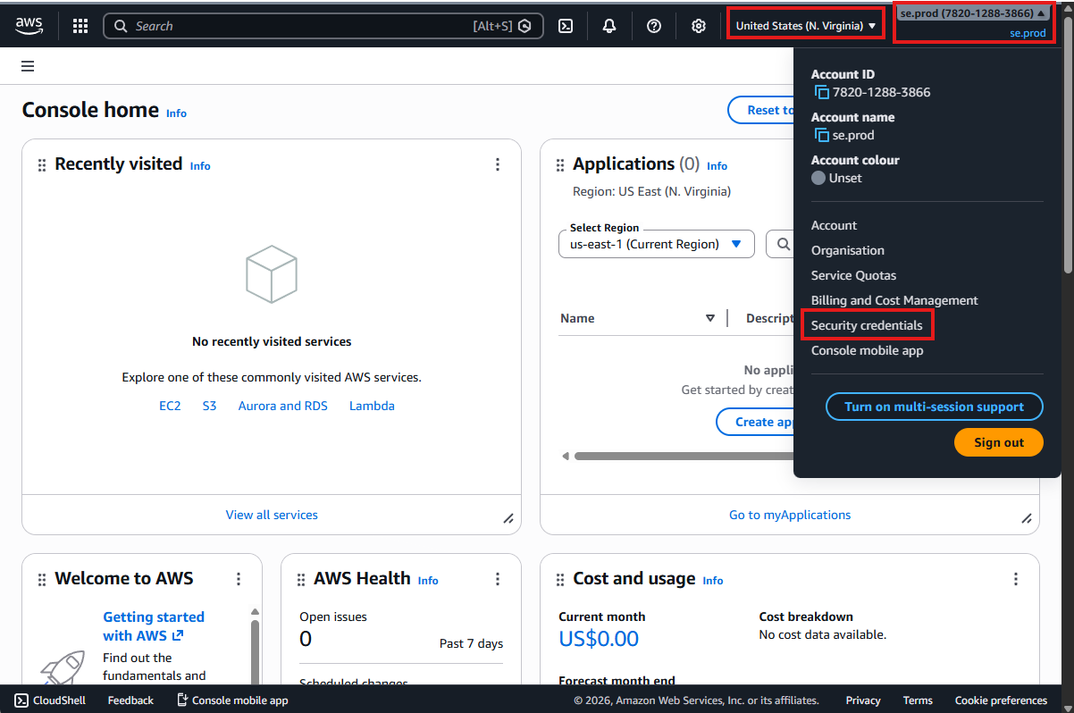This screenshot has height=713, width=1074.
Task: Open the services grid menu
Action: point(80,26)
